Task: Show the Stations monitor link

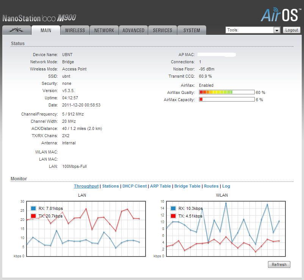Action: coord(110,186)
